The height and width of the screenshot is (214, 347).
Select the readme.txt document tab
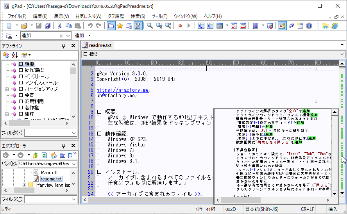point(97,45)
